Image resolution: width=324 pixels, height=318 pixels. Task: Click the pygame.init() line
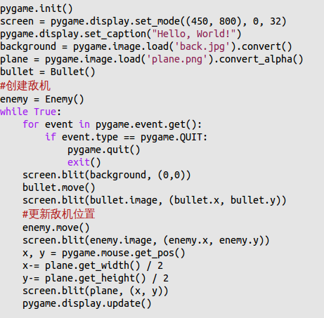tap(37, 9)
